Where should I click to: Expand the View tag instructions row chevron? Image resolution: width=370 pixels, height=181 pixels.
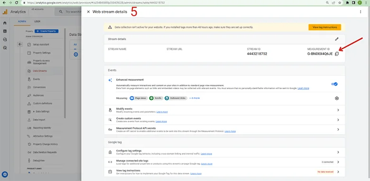click(338, 172)
